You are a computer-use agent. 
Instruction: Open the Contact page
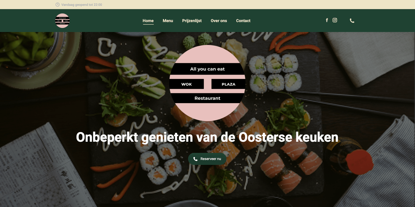coord(243,21)
